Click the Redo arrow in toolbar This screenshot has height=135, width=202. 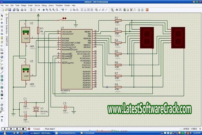66,10
